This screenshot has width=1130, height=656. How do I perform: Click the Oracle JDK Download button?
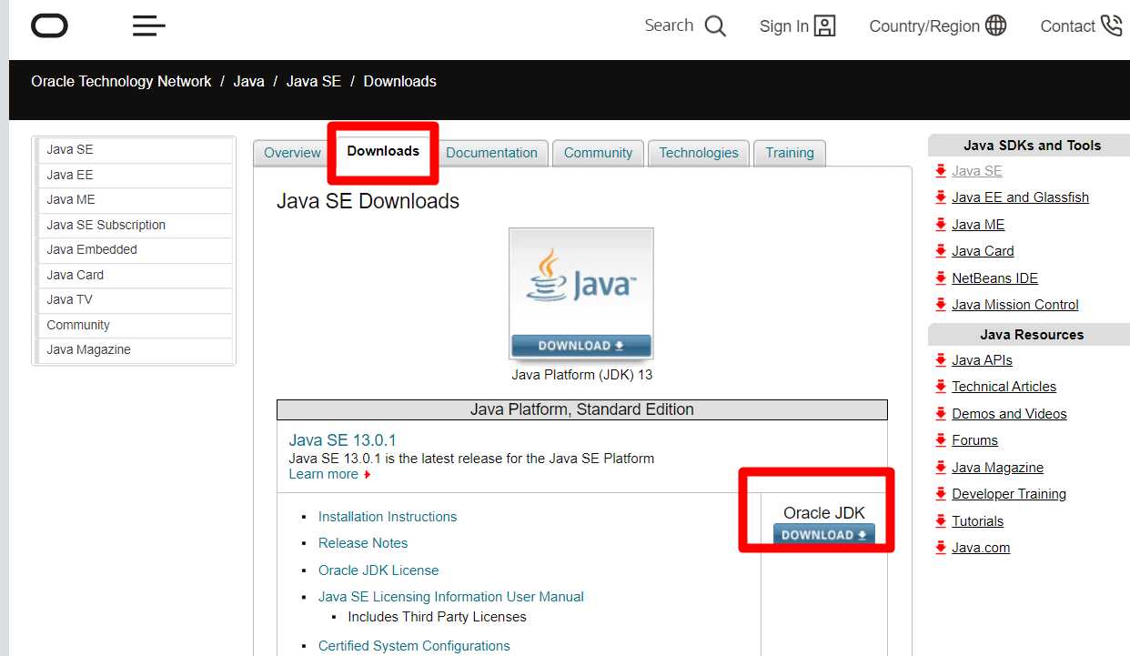pyautogui.click(x=824, y=535)
